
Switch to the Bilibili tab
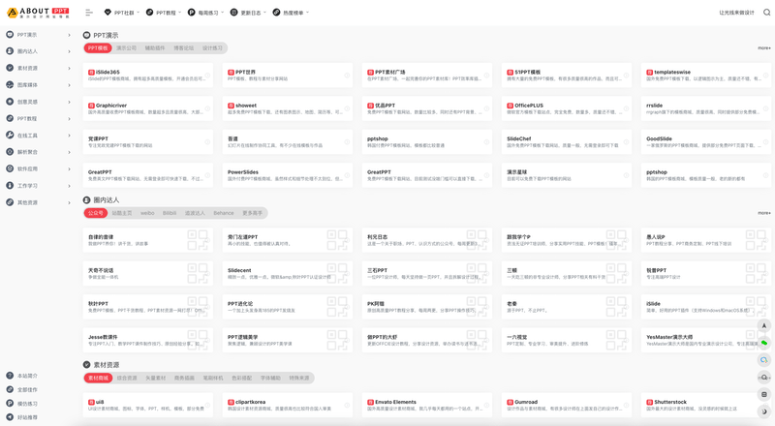tap(170, 213)
